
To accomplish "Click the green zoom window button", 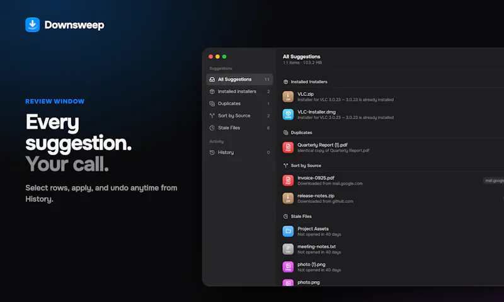I will pos(224,57).
